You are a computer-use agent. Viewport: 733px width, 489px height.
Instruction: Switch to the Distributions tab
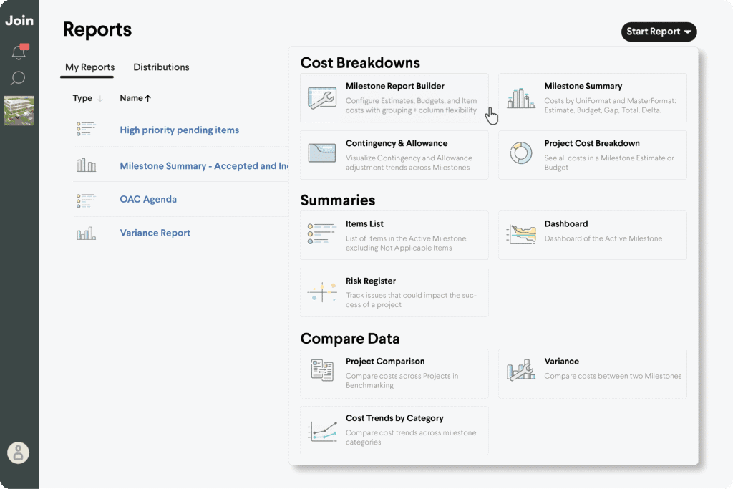(161, 67)
